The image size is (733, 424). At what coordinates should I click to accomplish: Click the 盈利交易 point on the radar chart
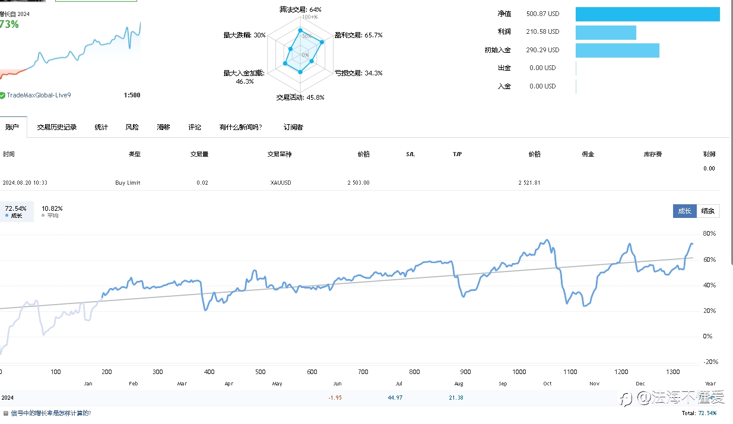click(322, 42)
